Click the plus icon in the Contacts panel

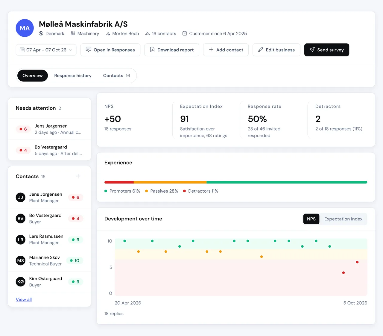(78, 176)
